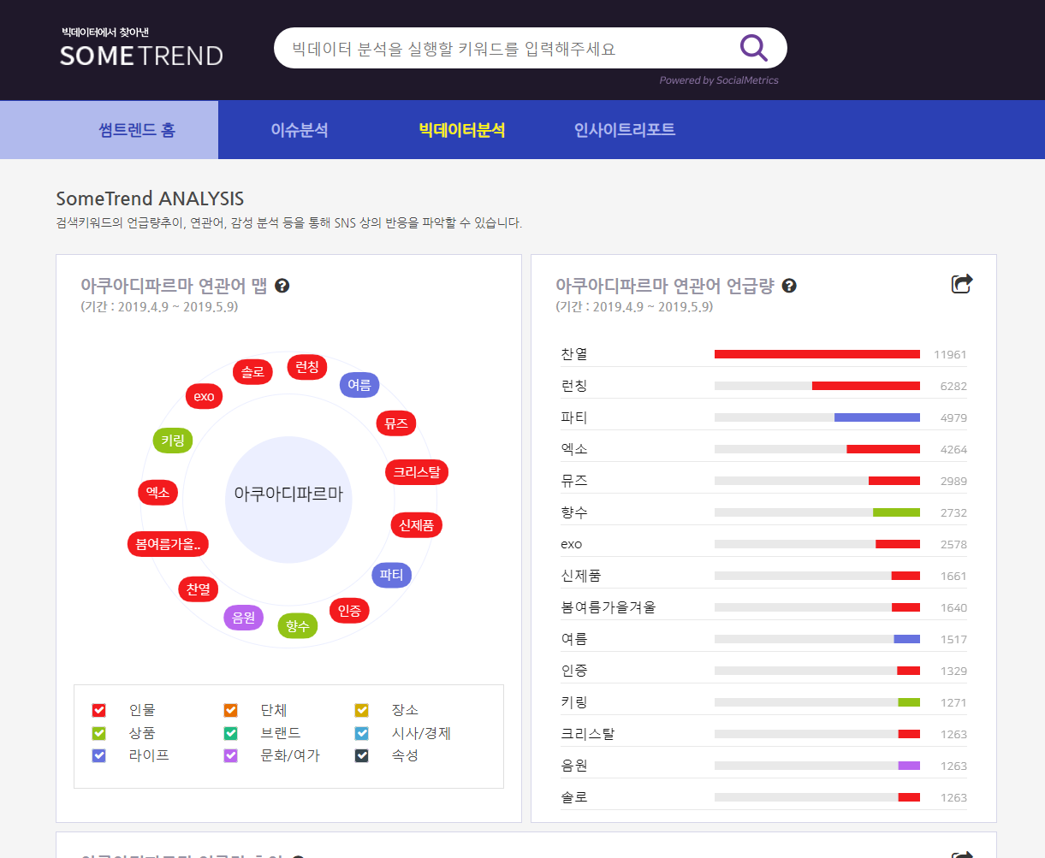Screen dimensions: 1045x858
Task: Click the 인증 row in mention list
Action: (x=763, y=671)
